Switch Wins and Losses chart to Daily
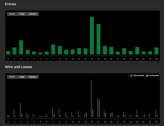The width and height of the screenshot is (164, 126). pos(22,77)
